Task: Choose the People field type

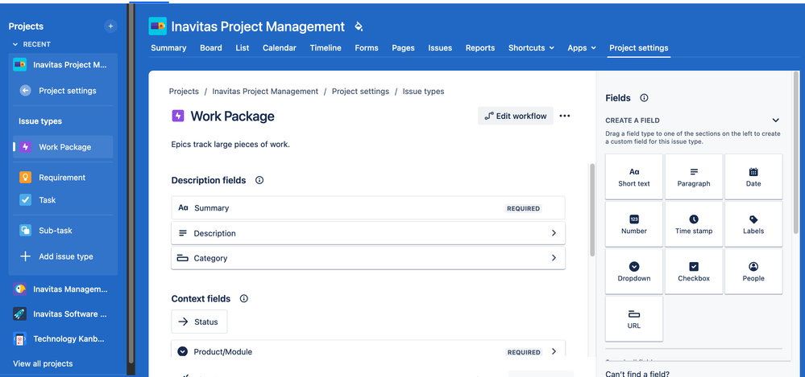Action: (x=753, y=272)
